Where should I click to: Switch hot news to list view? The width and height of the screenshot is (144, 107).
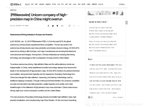tap(89, 97)
